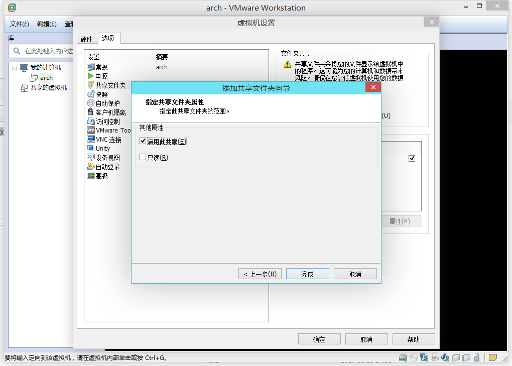The width and height of the screenshot is (512, 366).
Task: Click the CD/DVD drive status icon
Action: (x=413, y=357)
